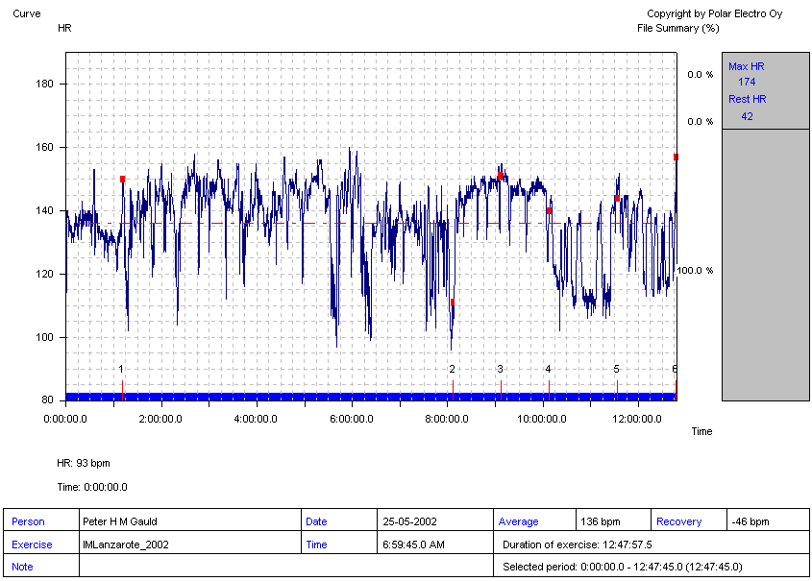This screenshot has height=581, width=812.
Task: Click the 100.0 % file summary label
Action: click(x=696, y=271)
